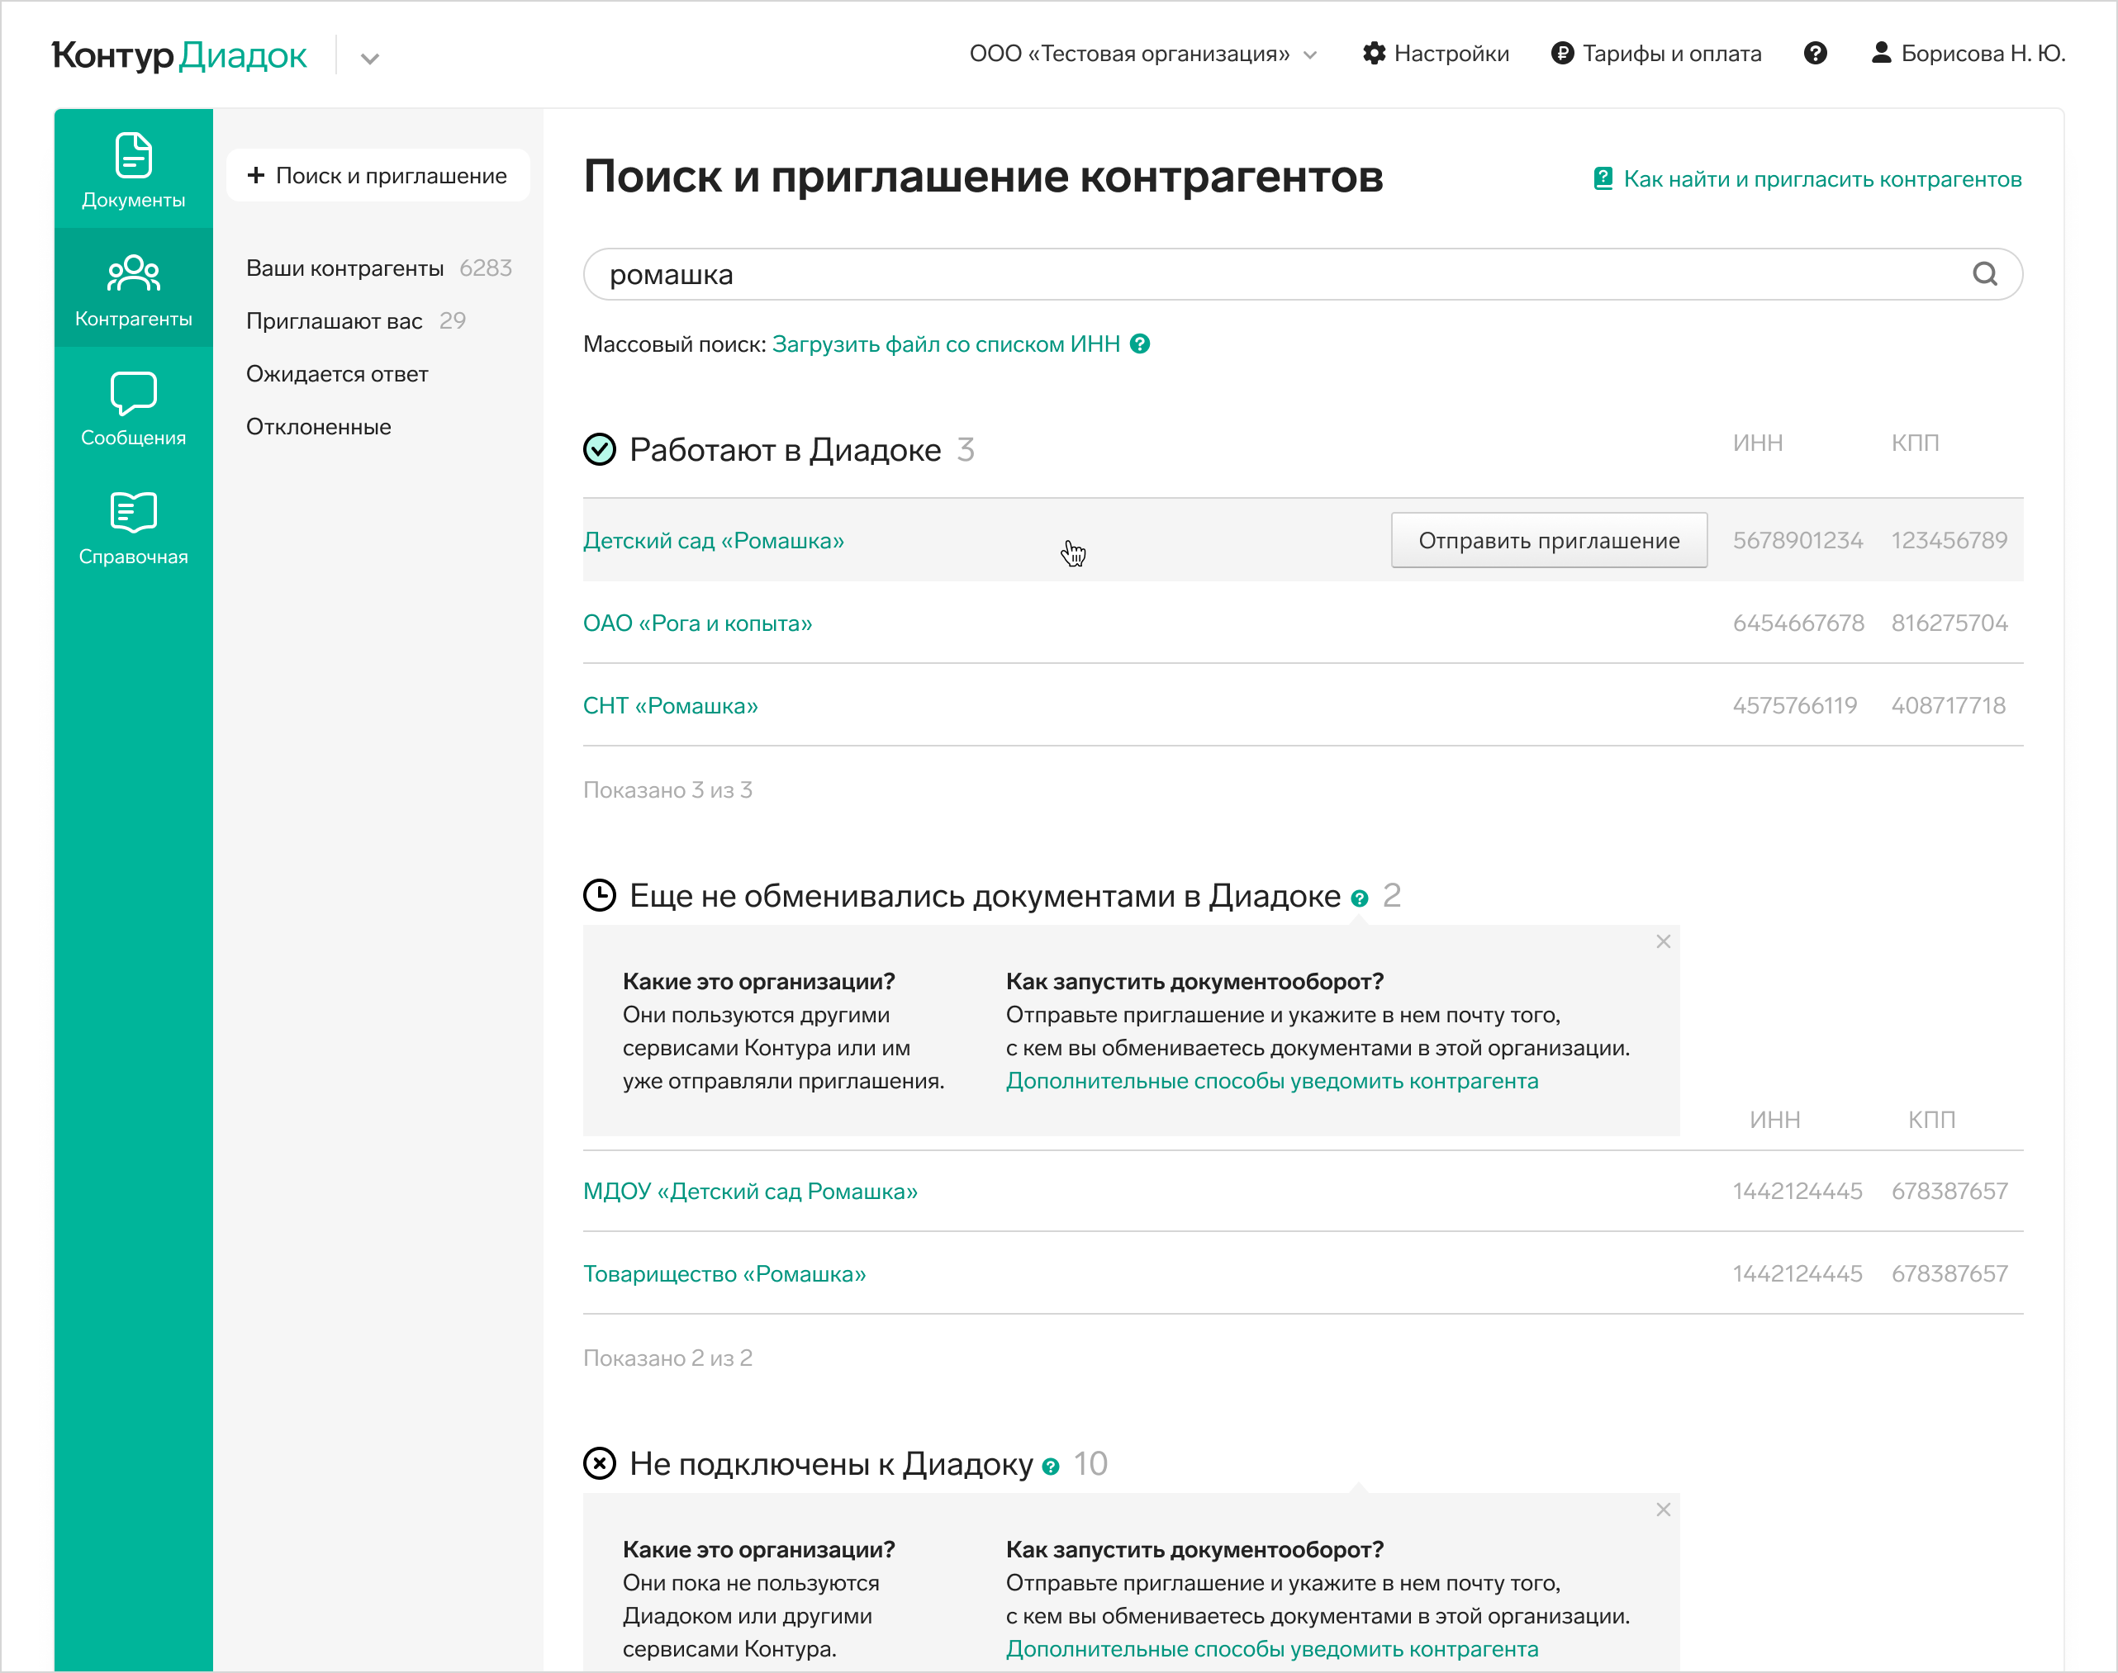
Task: Click the crossed circle icon beside Не подключены
Action: (600, 1463)
